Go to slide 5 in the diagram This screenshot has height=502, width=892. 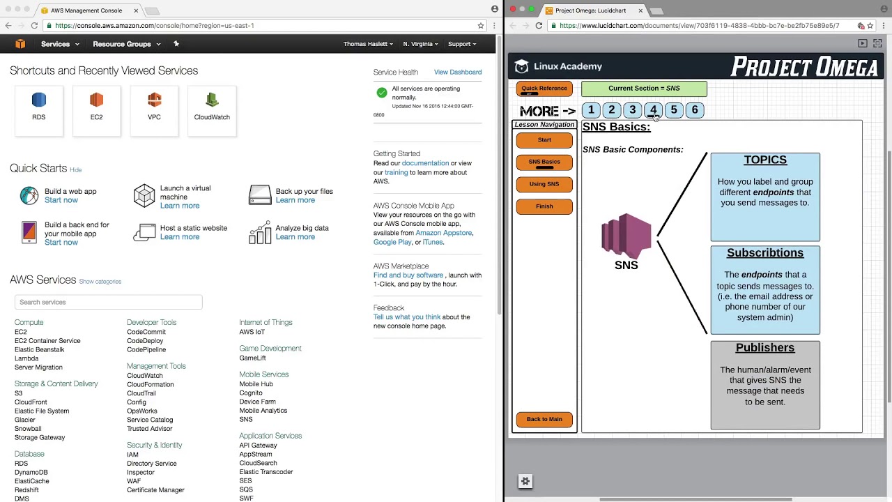coord(674,110)
